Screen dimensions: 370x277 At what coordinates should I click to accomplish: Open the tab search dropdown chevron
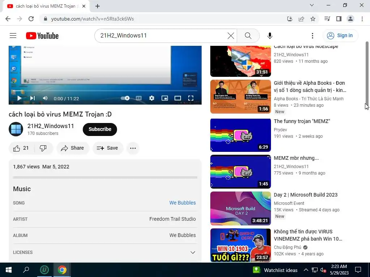click(312, 5)
